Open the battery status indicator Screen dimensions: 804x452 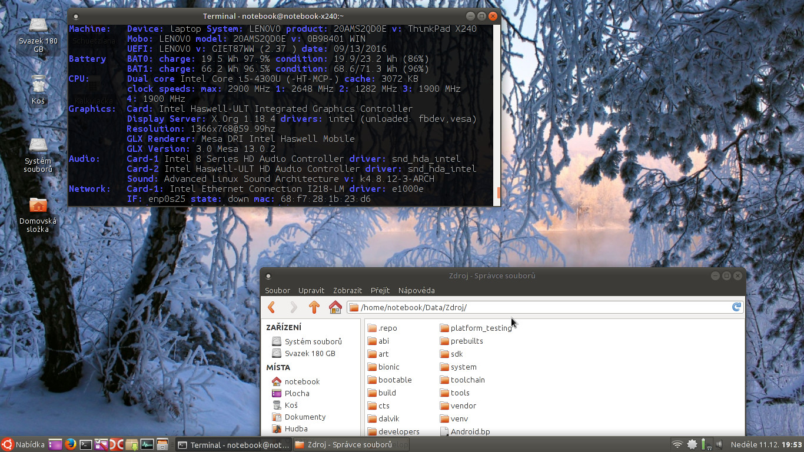click(706, 444)
